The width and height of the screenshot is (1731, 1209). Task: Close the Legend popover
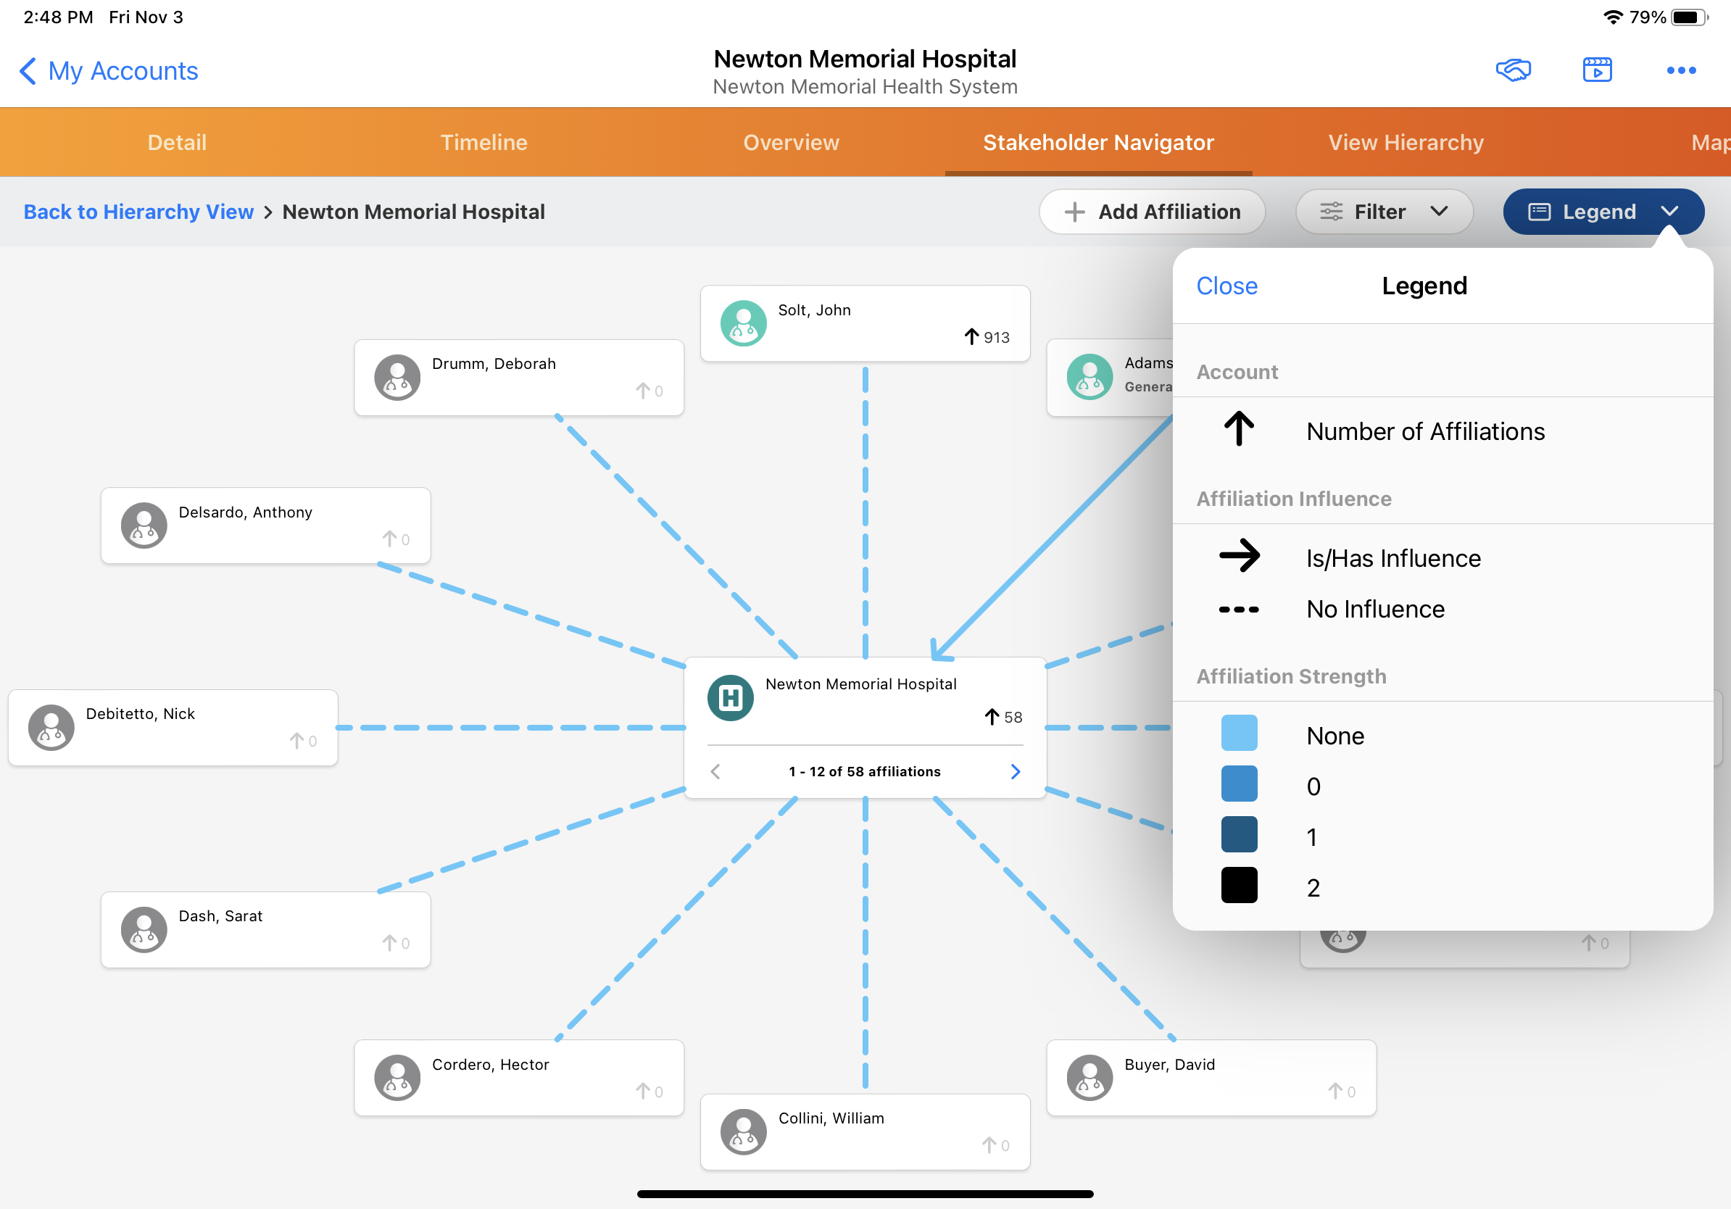point(1226,286)
